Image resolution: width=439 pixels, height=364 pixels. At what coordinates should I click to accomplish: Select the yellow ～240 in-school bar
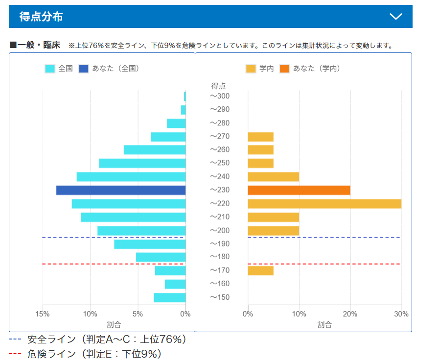[x=273, y=177]
